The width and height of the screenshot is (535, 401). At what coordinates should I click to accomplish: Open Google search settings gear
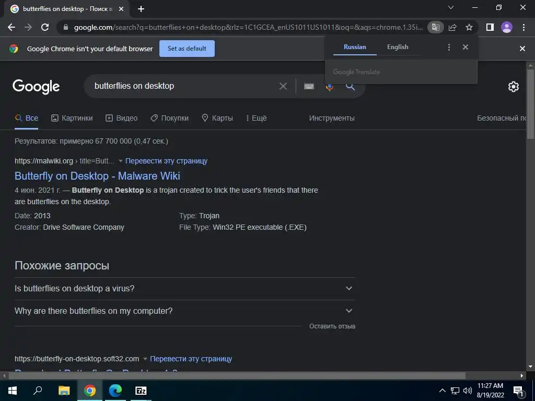514,87
